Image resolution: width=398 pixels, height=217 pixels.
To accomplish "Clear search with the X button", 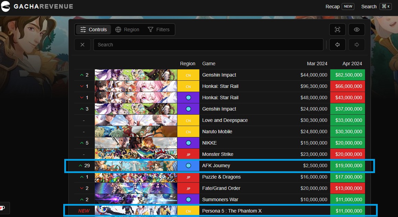I will 82,45.
